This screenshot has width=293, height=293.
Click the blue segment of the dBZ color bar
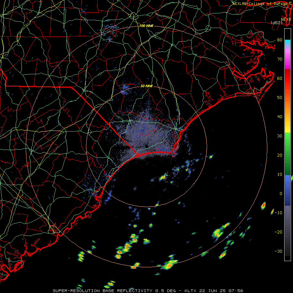click(x=287, y=190)
